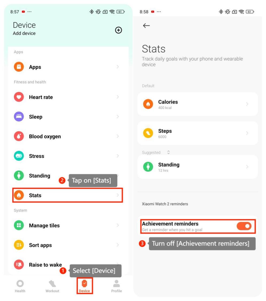Open the orange Apps icon

coord(19,67)
